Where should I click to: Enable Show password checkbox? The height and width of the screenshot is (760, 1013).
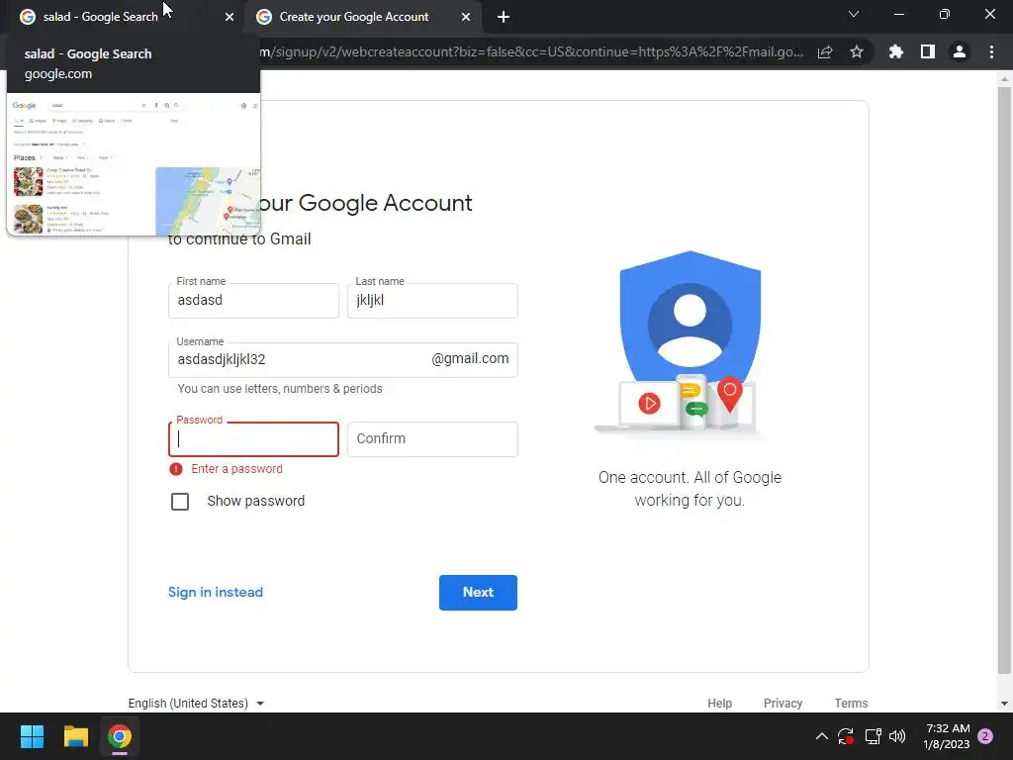pos(180,502)
